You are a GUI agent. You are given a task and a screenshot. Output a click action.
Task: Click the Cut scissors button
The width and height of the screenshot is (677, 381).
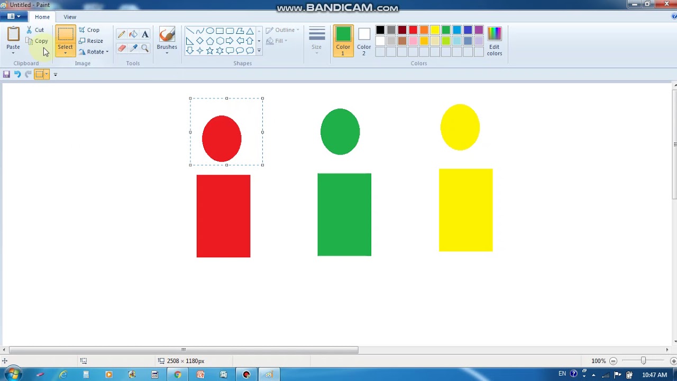(x=35, y=30)
